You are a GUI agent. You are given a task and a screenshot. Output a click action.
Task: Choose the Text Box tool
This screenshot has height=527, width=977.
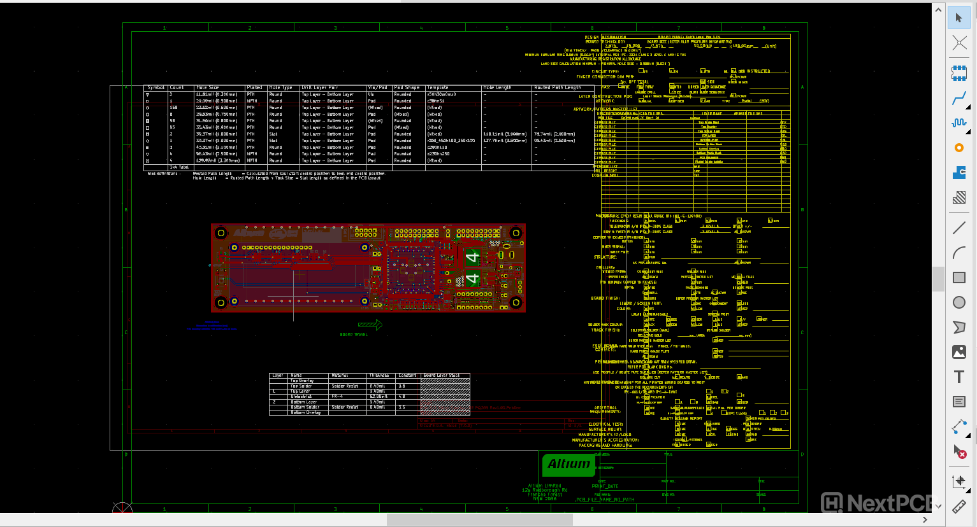click(x=959, y=402)
